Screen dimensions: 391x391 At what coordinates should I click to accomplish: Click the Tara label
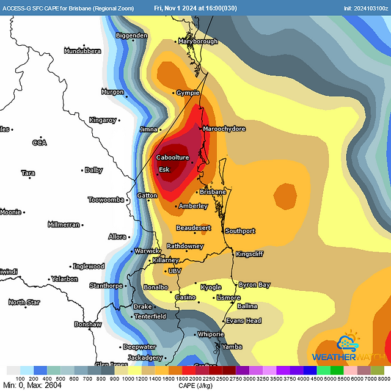28,173
